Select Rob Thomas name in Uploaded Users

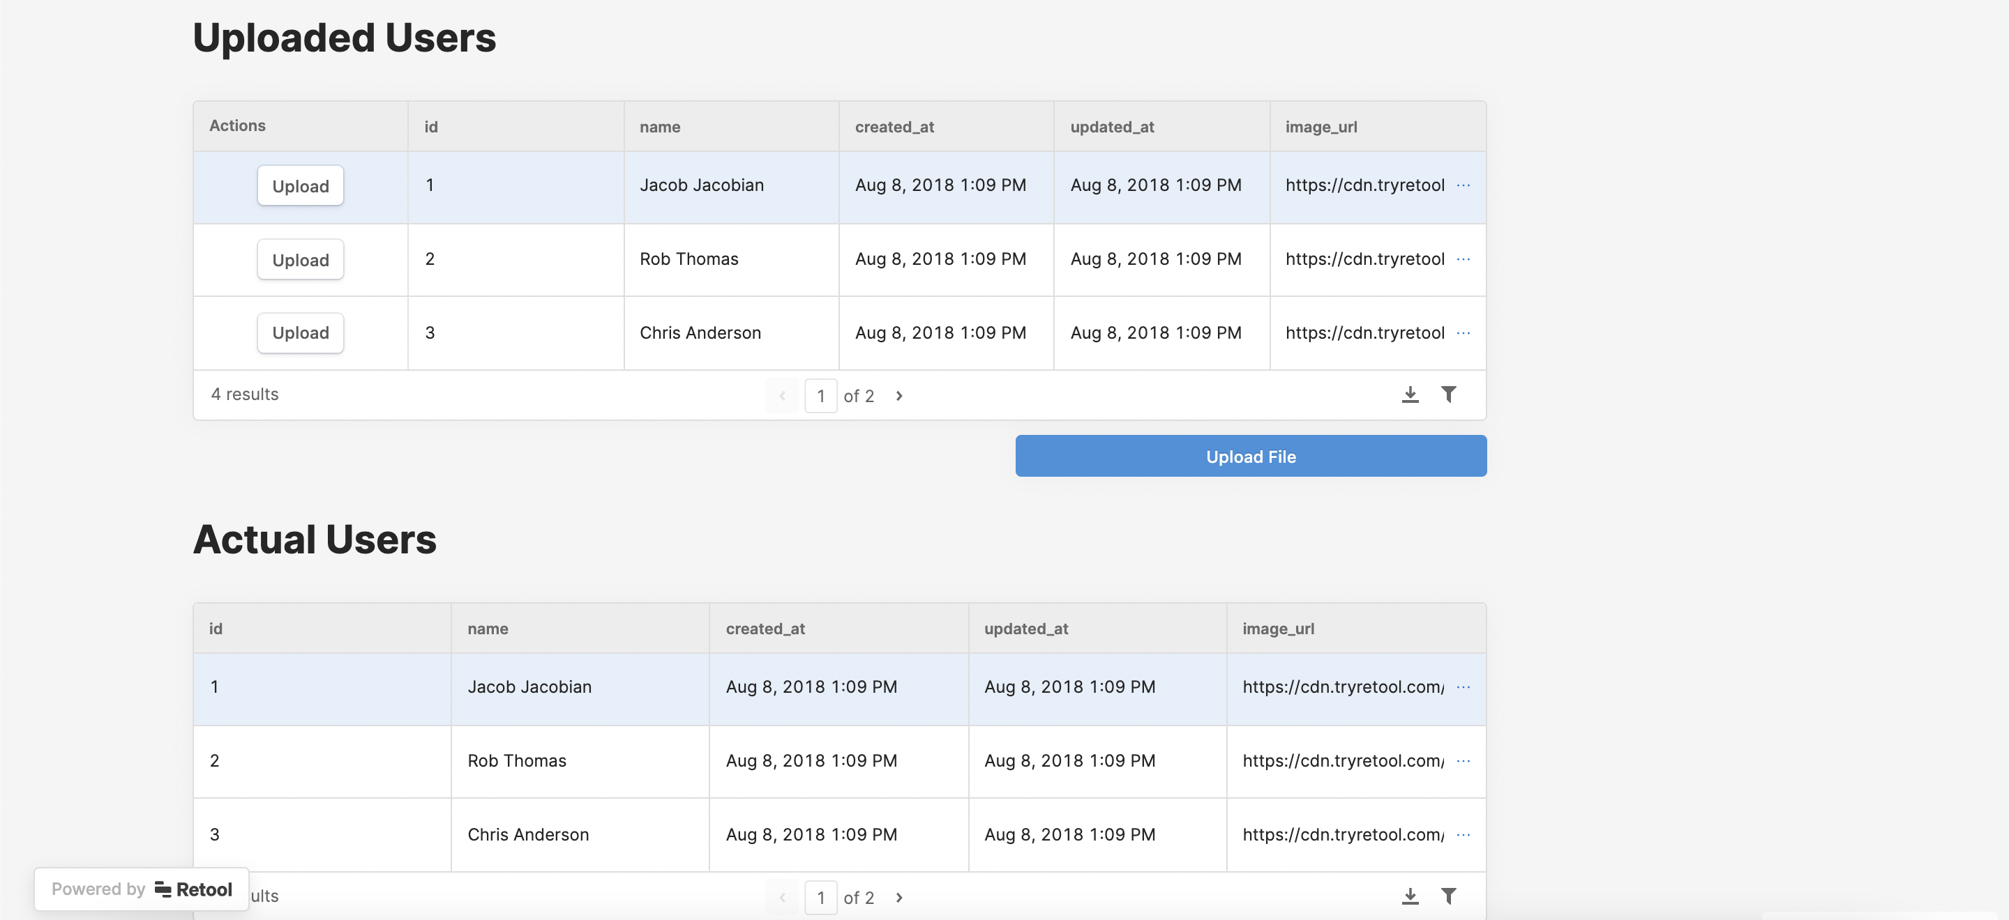(689, 259)
